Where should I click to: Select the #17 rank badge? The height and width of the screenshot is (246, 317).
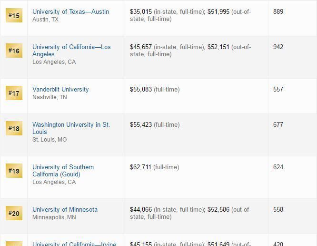click(x=14, y=93)
